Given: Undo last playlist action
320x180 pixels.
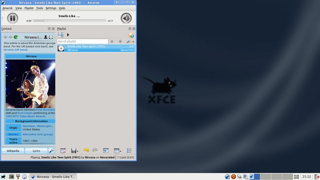Looking at the screenshot, I should (x=86, y=151).
